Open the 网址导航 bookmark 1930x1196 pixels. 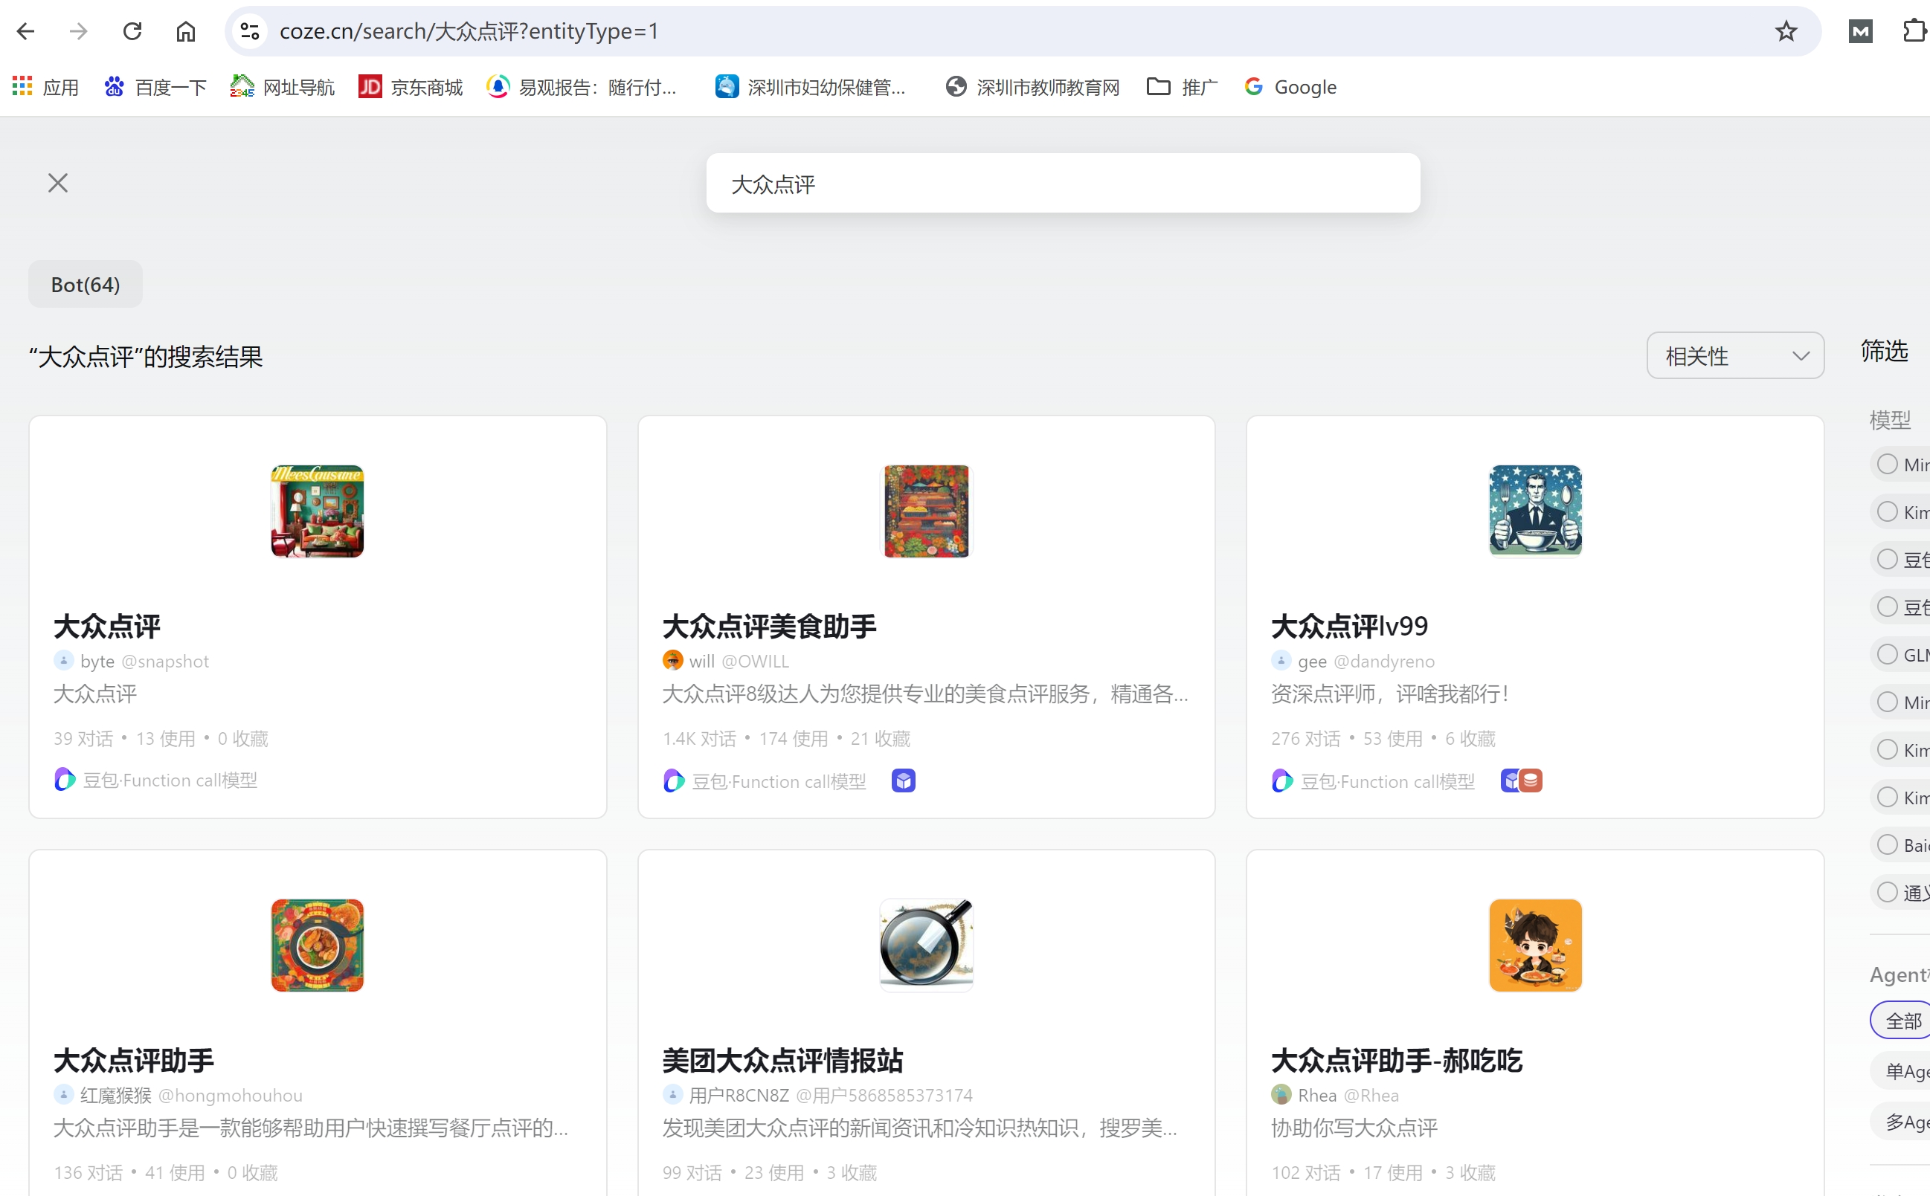tap(283, 87)
